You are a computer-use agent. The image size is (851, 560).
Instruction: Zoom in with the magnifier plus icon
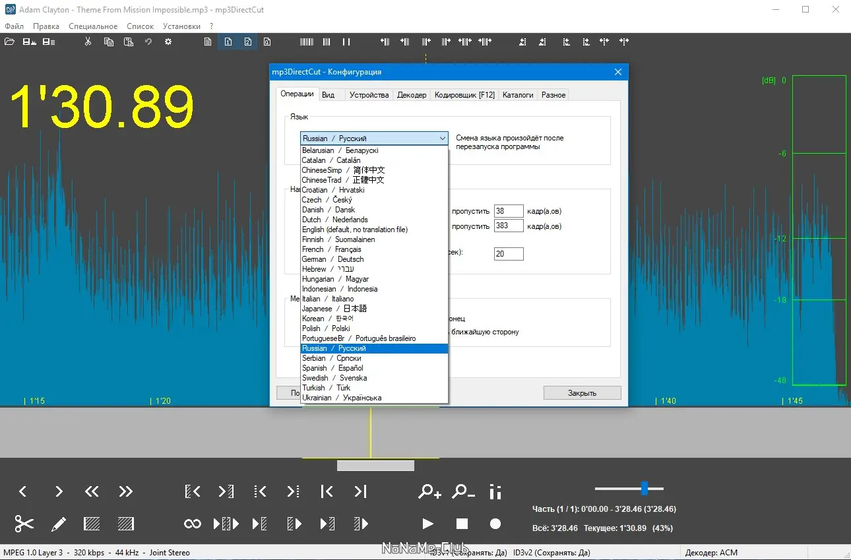click(x=429, y=491)
